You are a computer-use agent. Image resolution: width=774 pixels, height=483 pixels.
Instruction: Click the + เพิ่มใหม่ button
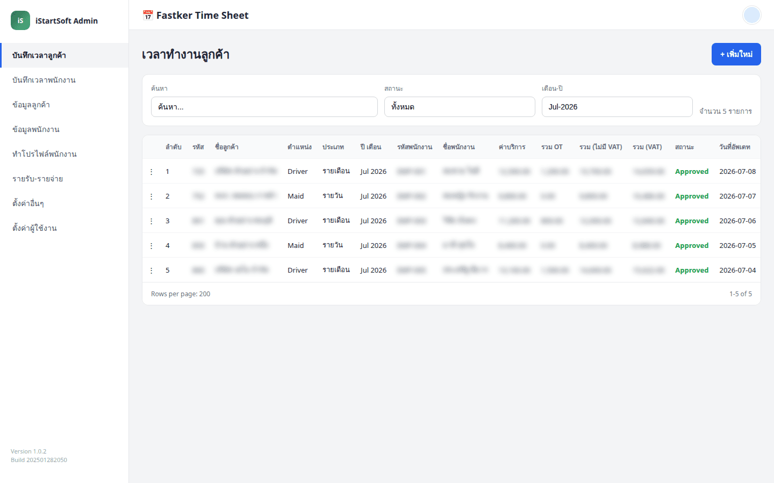(736, 54)
